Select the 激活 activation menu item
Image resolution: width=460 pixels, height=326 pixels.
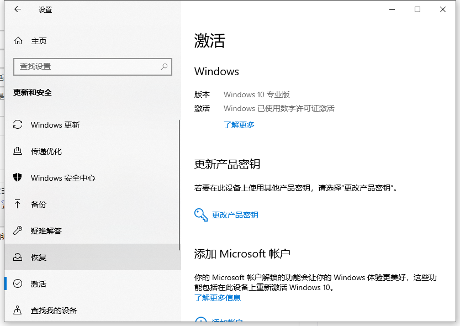(39, 284)
